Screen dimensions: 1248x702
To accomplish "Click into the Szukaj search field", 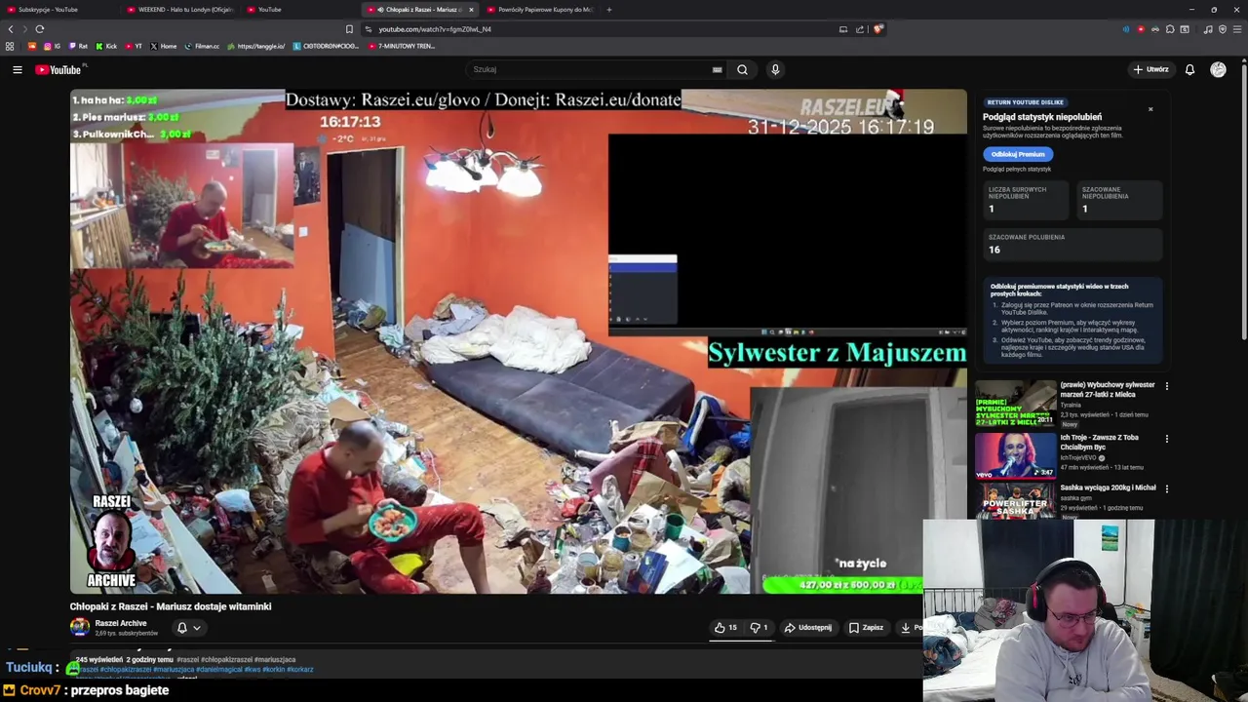I will [x=590, y=69].
